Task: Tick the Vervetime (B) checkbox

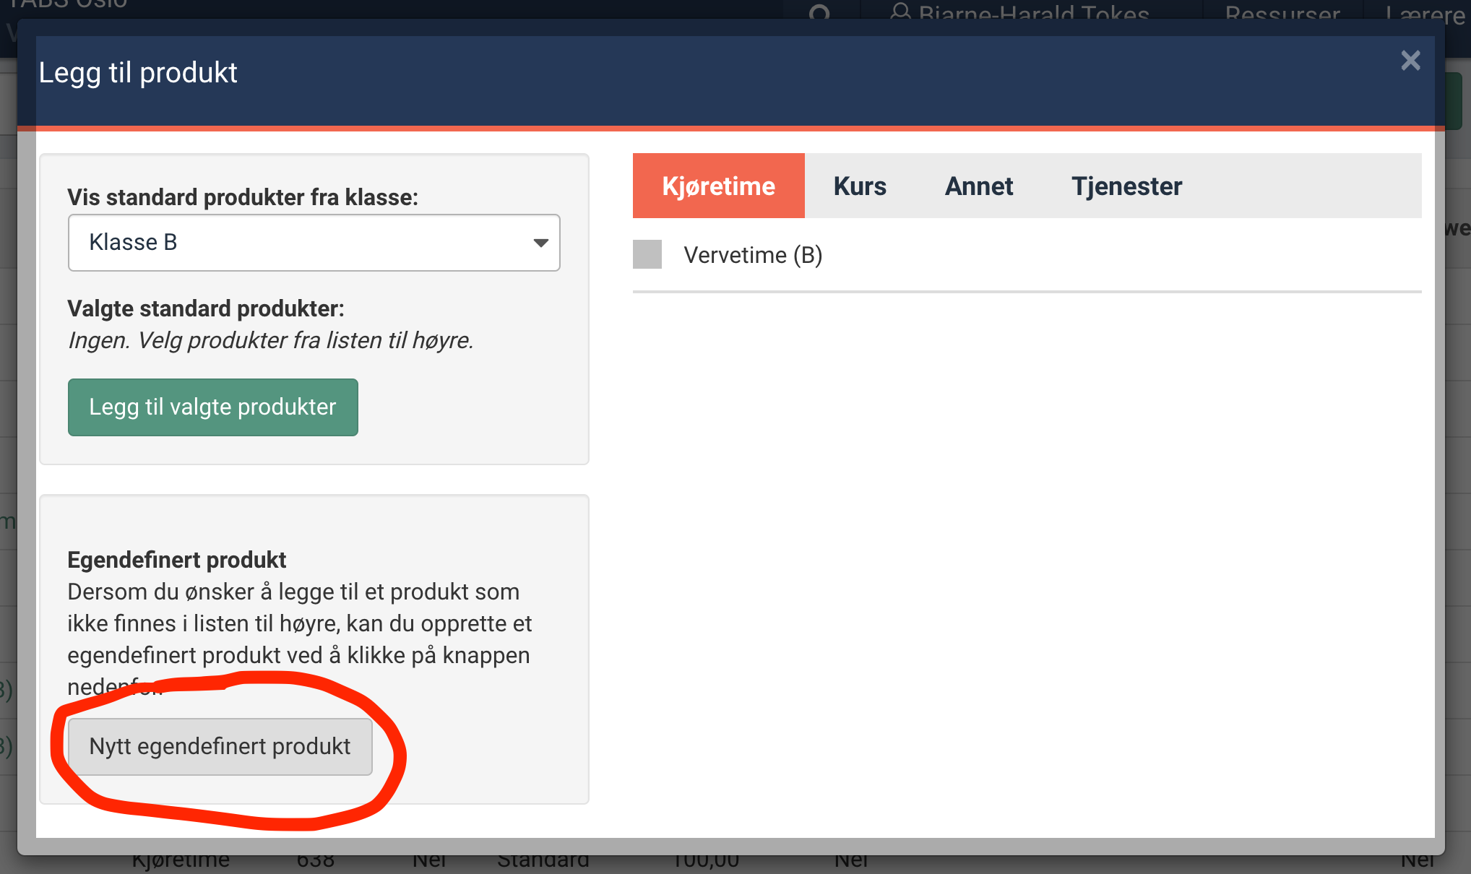Action: click(x=647, y=254)
